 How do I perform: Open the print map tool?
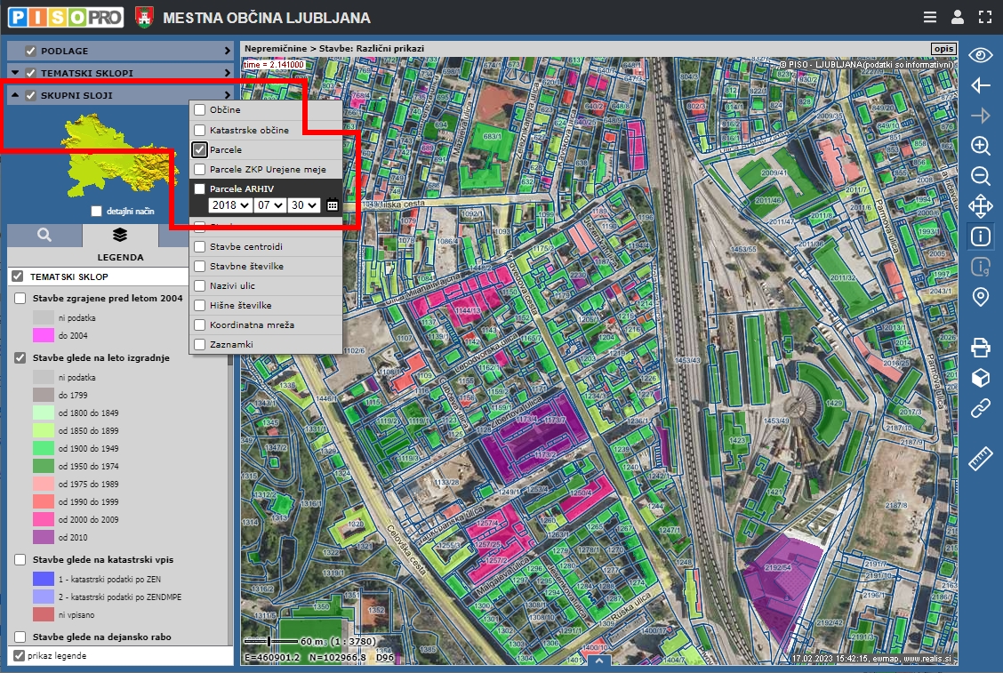[x=980, y=347]
